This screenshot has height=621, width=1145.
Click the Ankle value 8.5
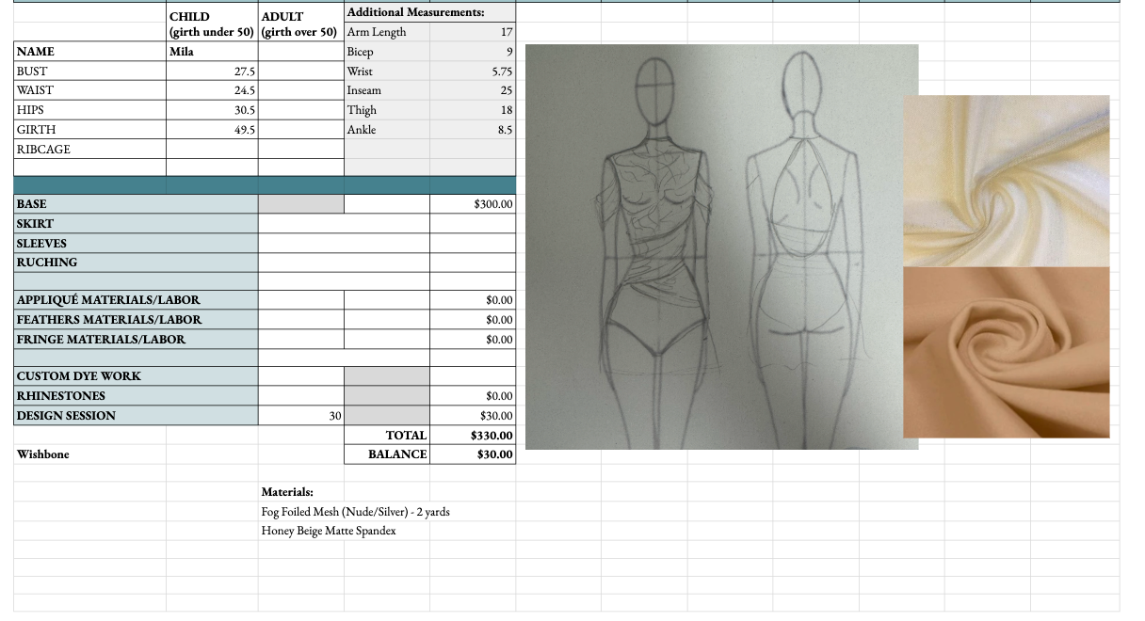(473, 130)
